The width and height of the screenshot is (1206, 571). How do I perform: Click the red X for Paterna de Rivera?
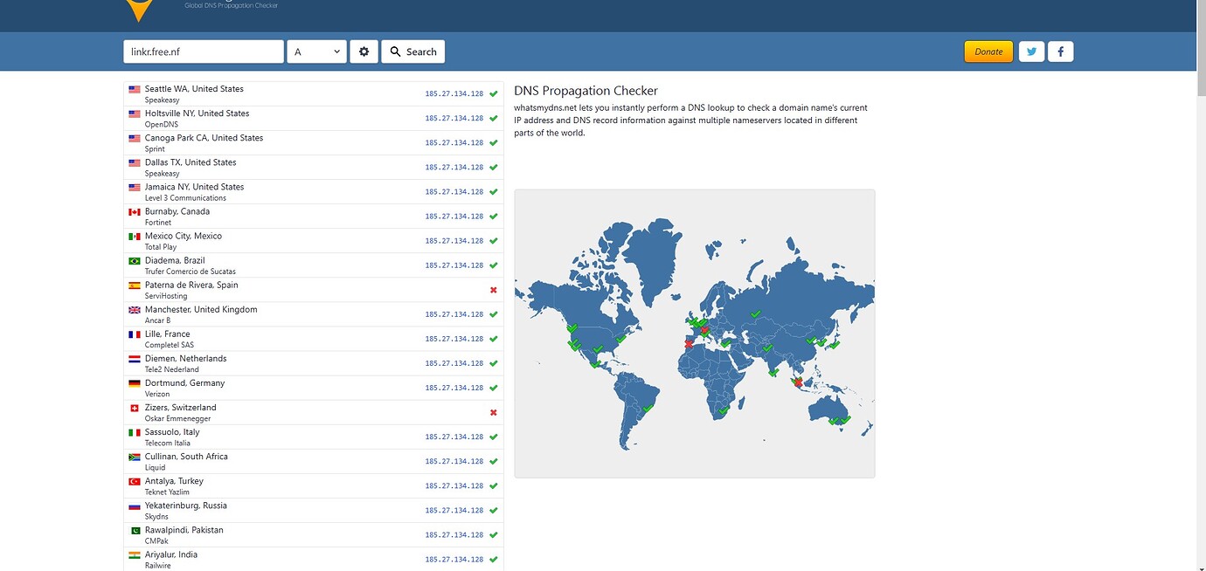493,290
